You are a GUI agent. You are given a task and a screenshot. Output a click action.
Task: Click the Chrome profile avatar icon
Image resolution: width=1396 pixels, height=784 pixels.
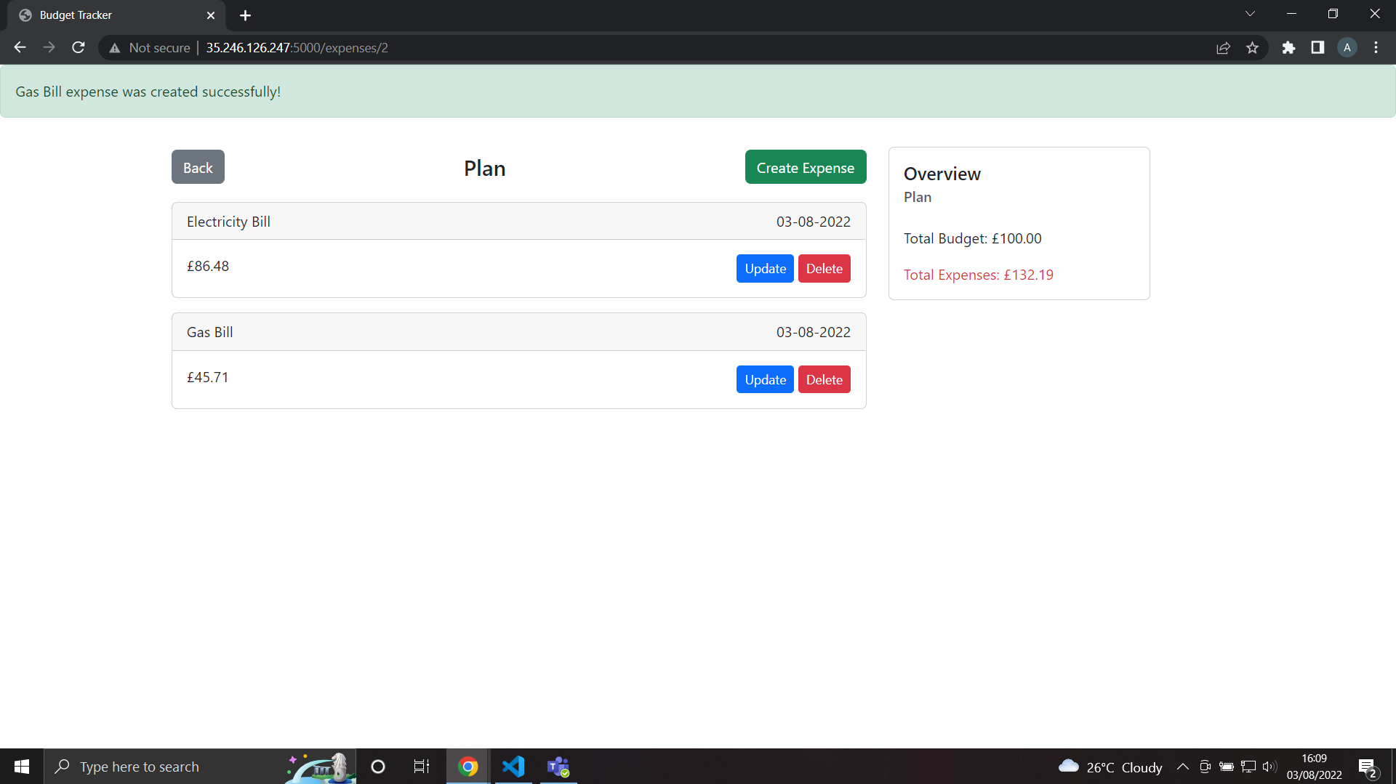tap(1347, 47)
